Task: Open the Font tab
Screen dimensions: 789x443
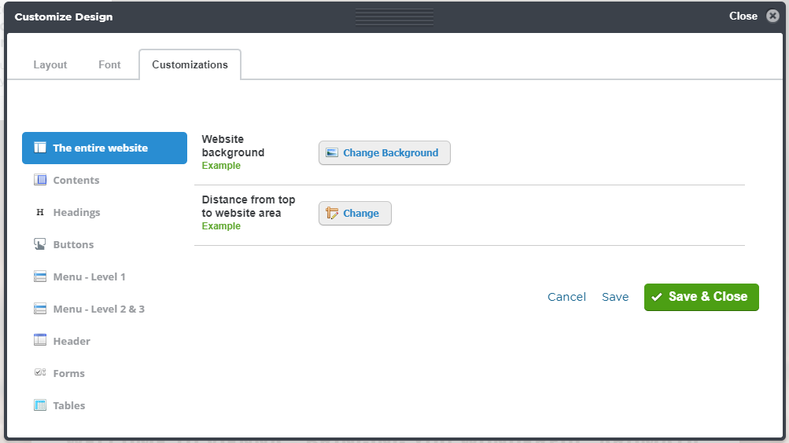Action: (109, 64)
